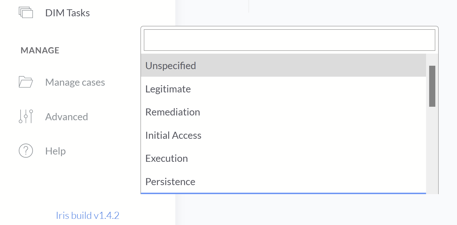Screen dimensions: 457x225
Task: Click the Advanced settings sliders icon
Action: pyautogui.click(x=25, y=117)
